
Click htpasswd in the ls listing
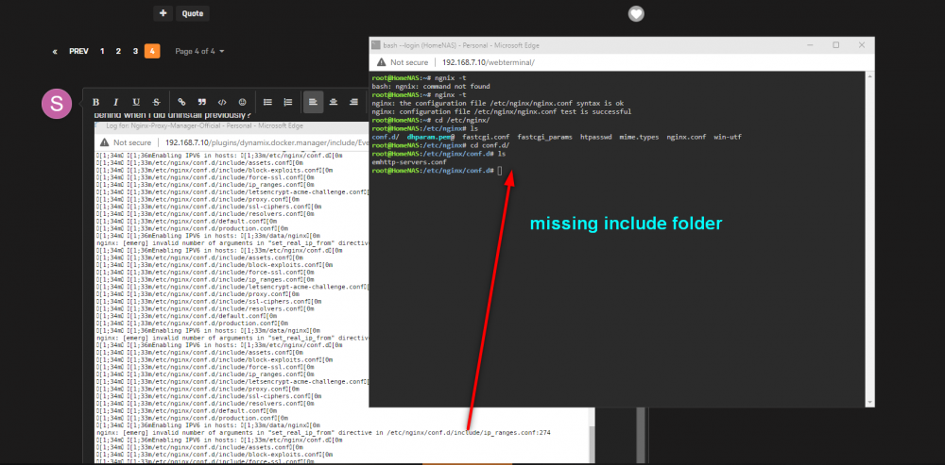pos(595,137)
